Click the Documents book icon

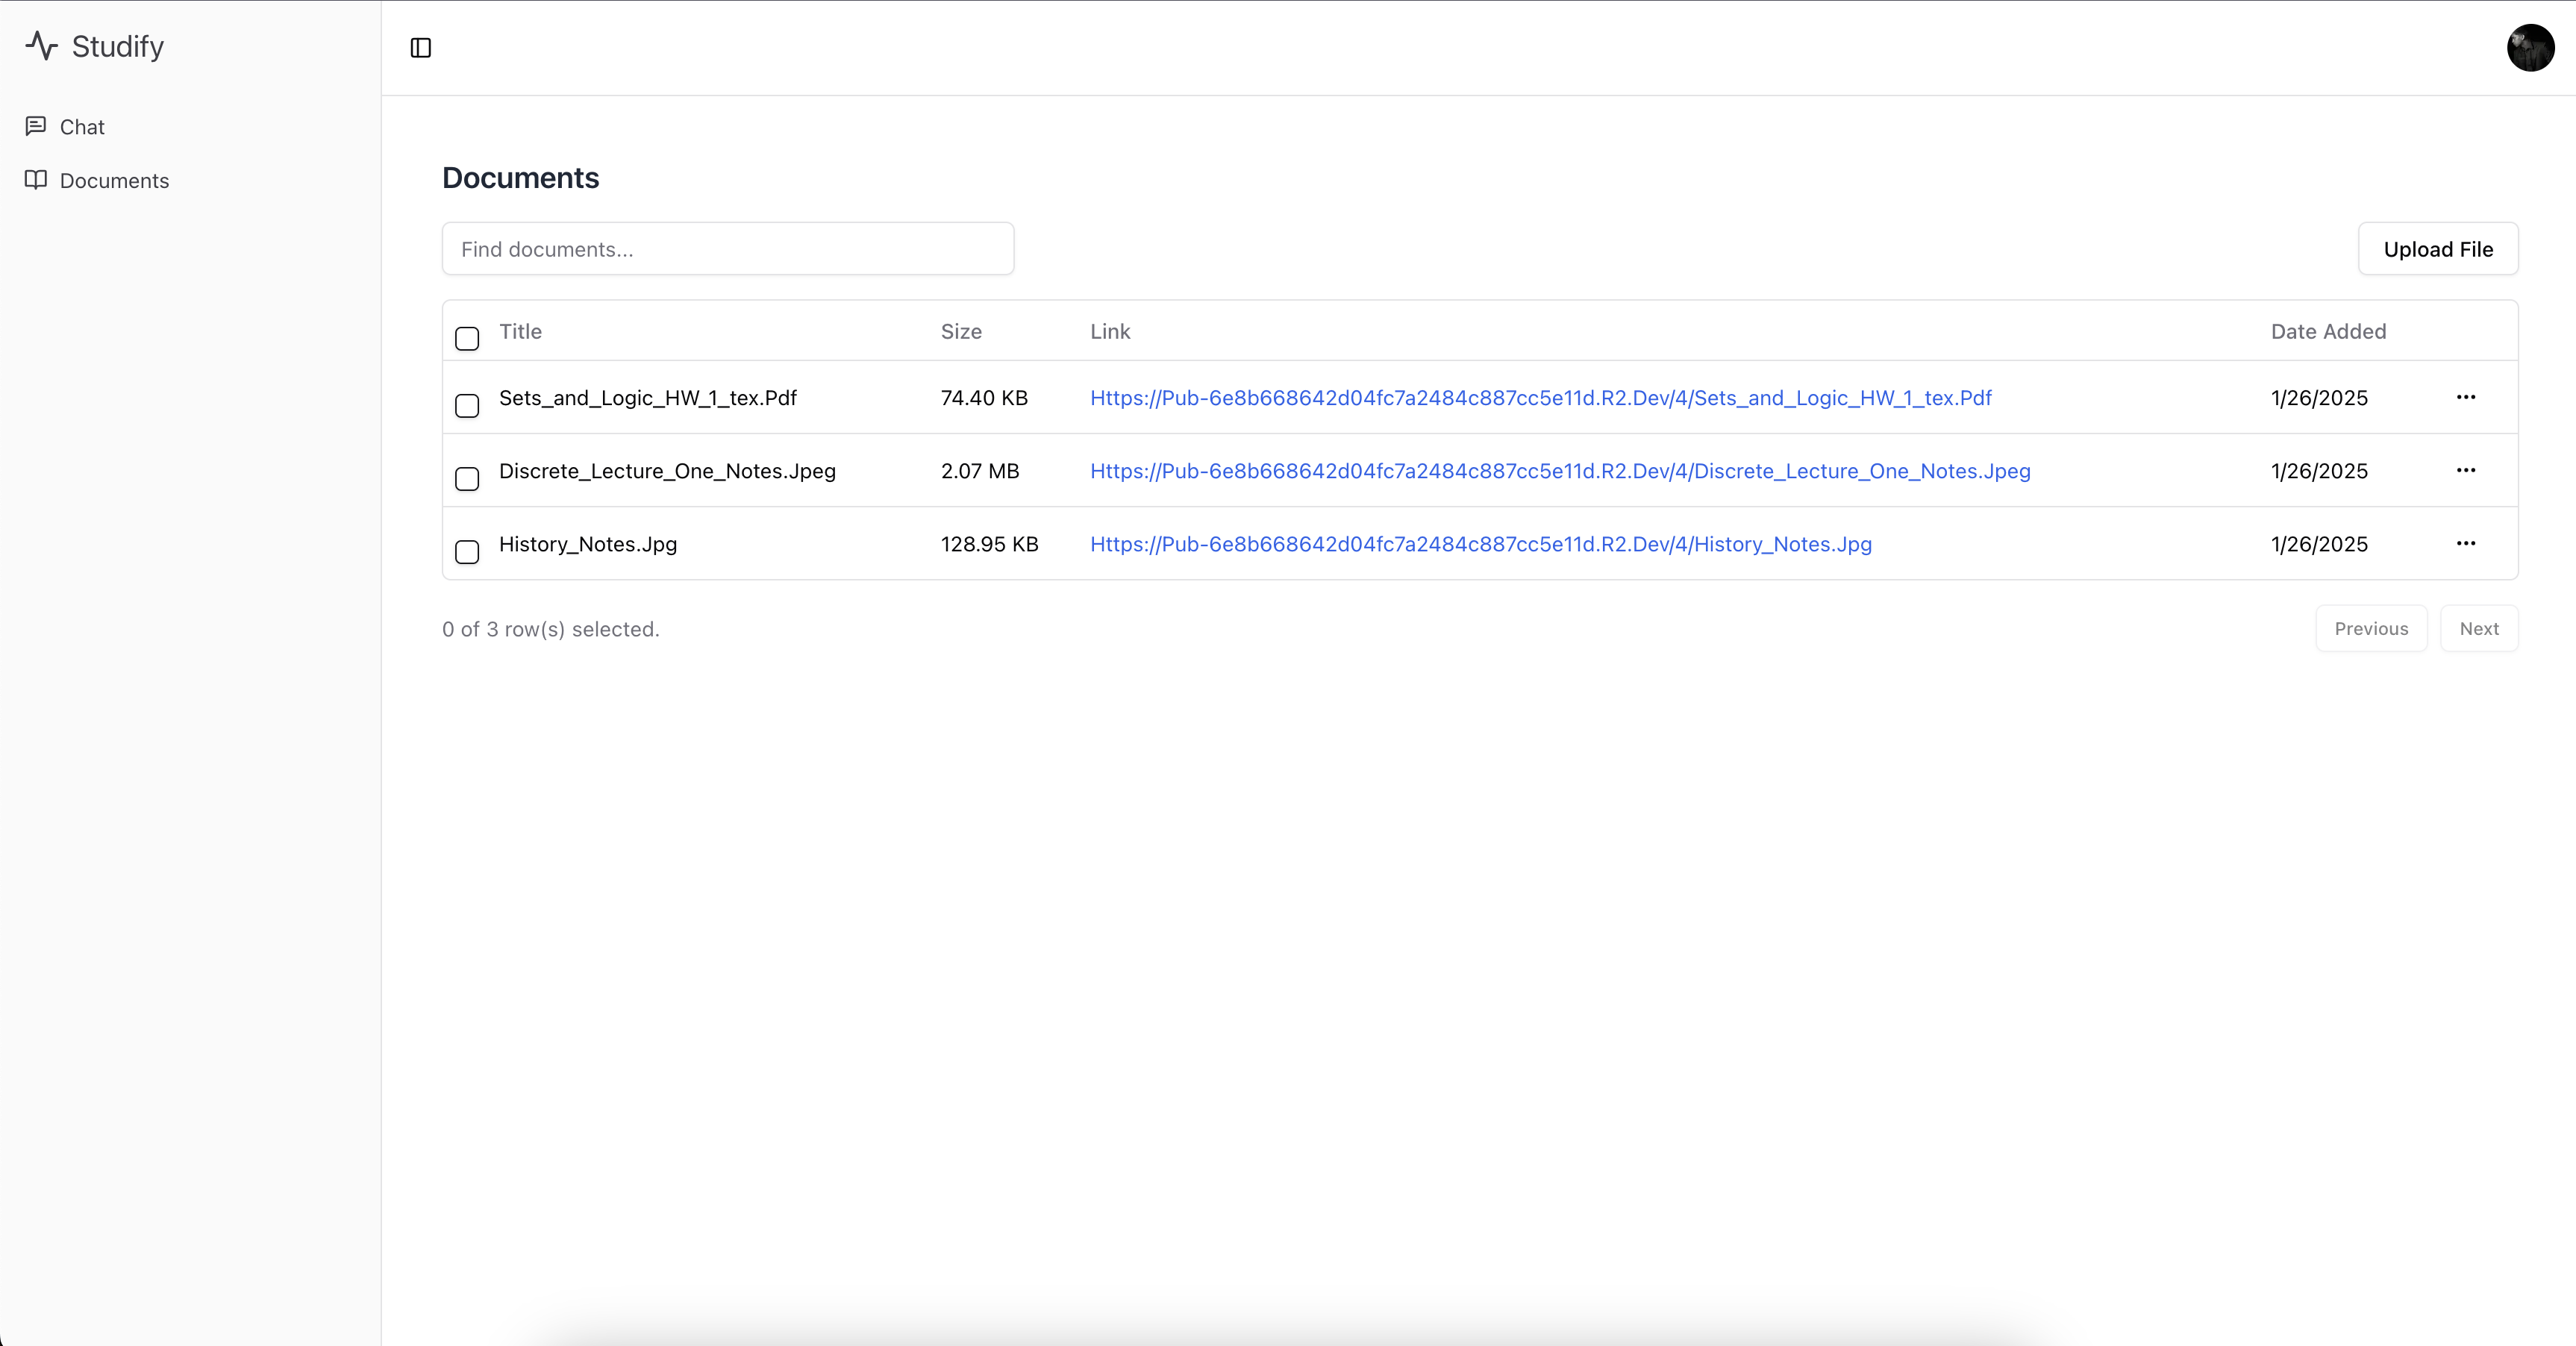pyautogui.click(x=36, y=180)
